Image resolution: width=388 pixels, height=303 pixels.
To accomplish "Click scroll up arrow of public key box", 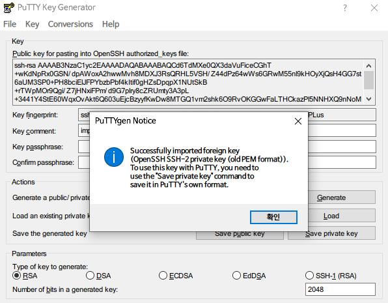I will pos(368,66).
